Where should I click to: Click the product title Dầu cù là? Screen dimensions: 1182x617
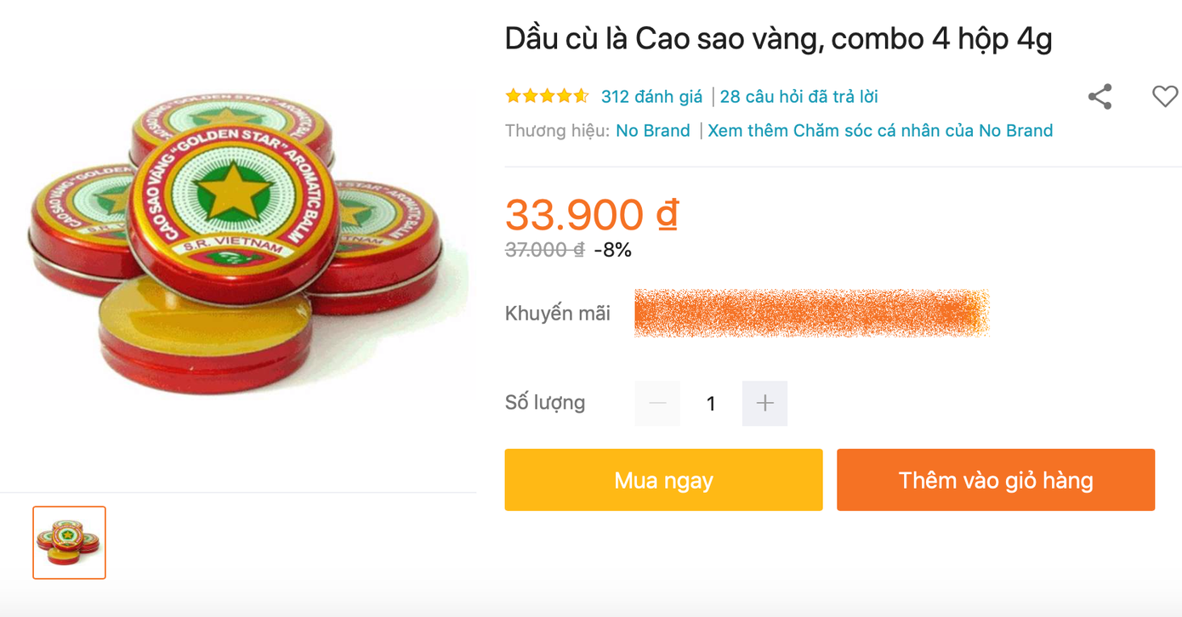pyautogui.click(x=778, y=39)
